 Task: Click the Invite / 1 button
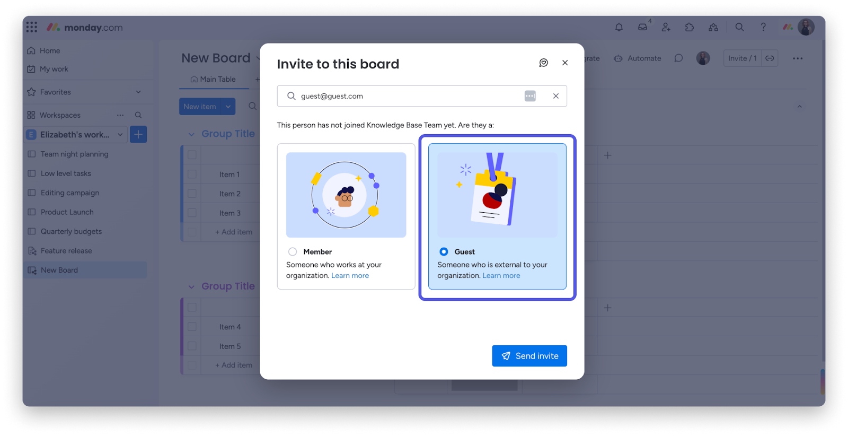(743, 58)
